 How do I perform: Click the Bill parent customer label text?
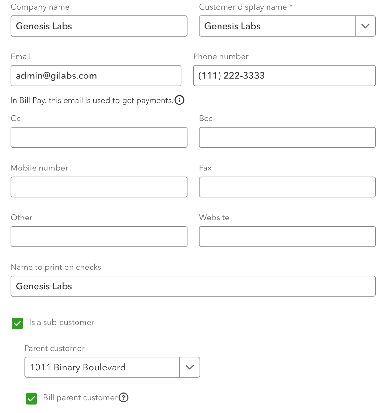tap(80, 398)
